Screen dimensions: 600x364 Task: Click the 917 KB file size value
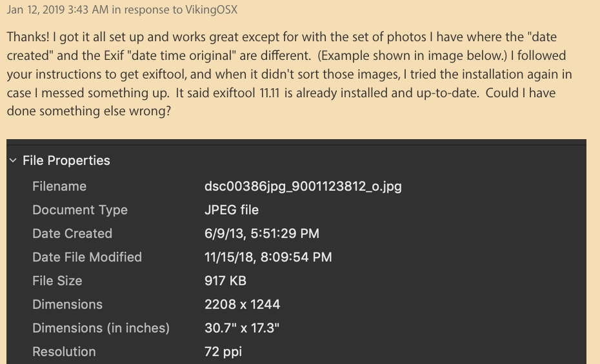[x=225, y=281]
